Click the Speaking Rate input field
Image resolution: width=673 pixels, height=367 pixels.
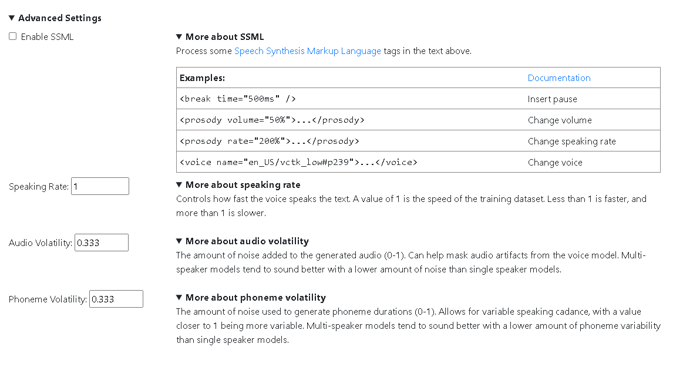click(100, 186)
